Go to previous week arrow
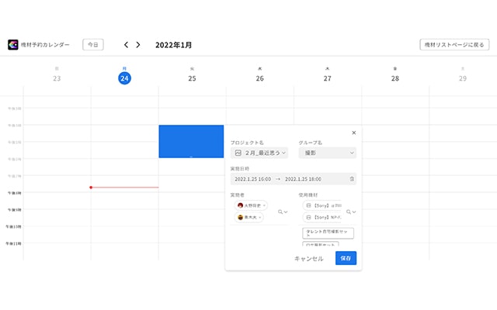Image resolution: width=497 pixels, height=310 pixels. pos(126,45)
